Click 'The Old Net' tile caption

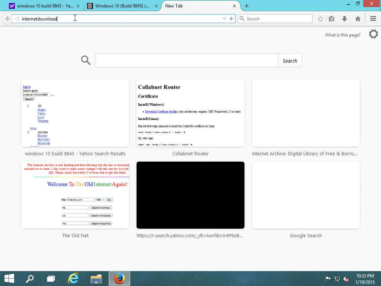(75, 235)
